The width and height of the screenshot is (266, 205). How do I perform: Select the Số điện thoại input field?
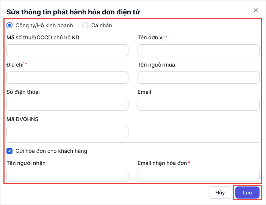pos(67,105)
